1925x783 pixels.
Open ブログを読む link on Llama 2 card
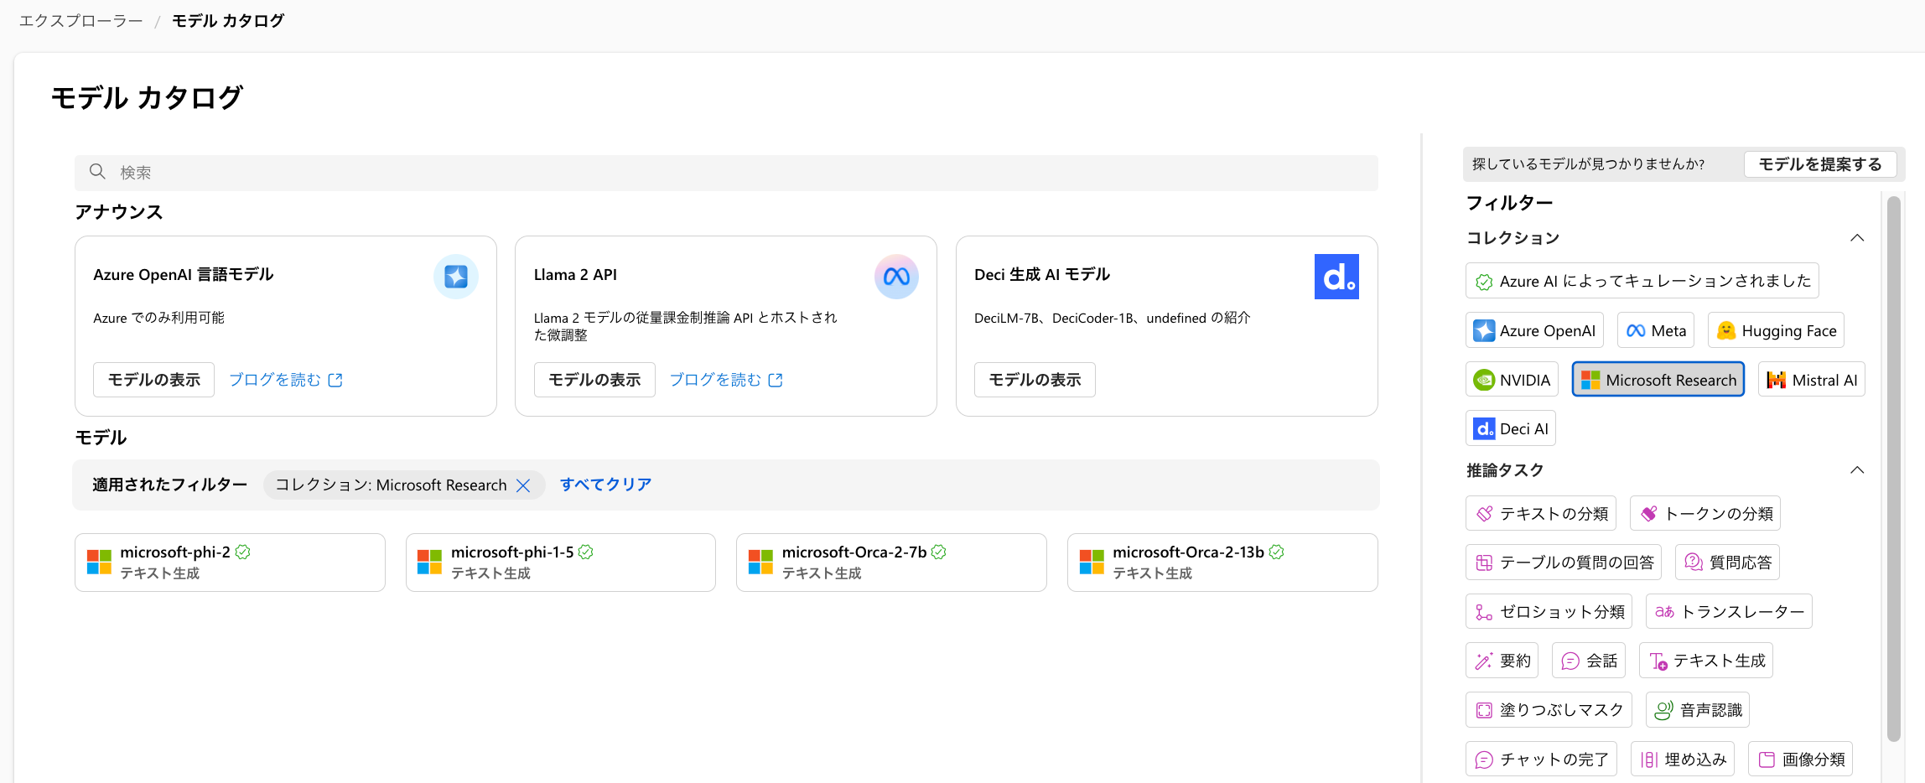click(725, 380)
